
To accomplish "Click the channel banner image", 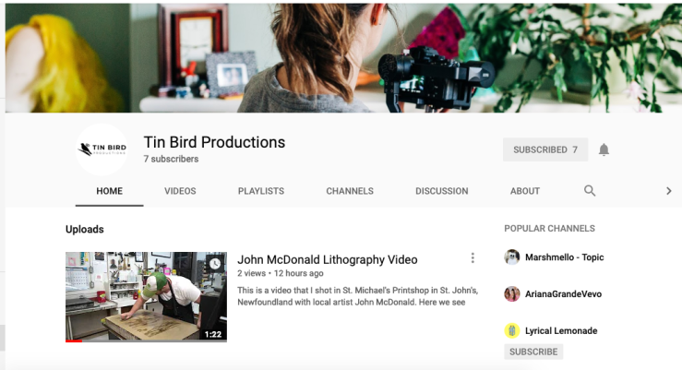I will tap(343, 58).
